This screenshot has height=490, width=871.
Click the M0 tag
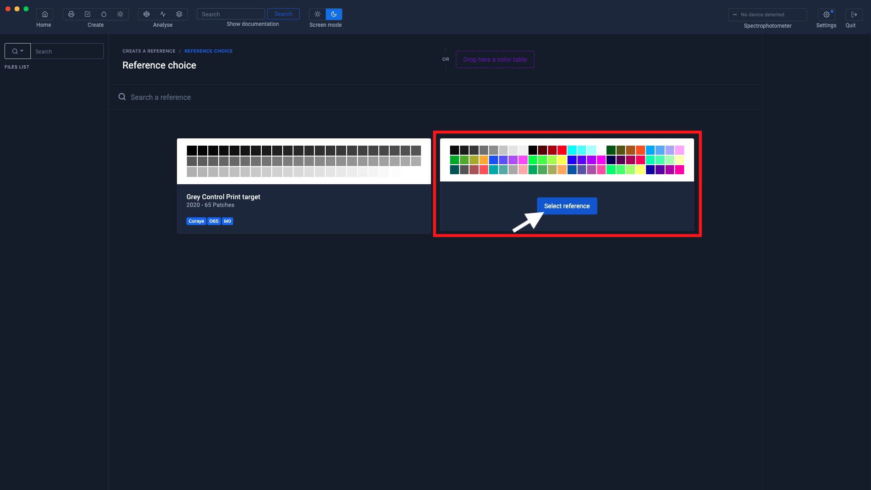click(228, 221)
